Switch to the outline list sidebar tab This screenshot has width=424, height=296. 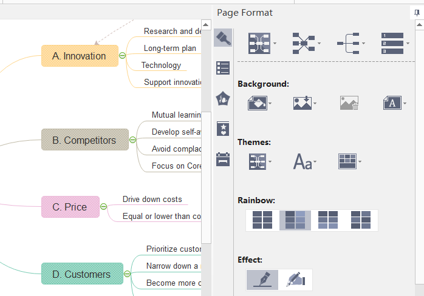[x=223, y=68]
